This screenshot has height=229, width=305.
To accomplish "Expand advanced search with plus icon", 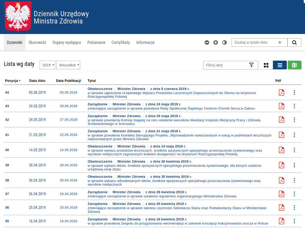I will coord(280,43).
